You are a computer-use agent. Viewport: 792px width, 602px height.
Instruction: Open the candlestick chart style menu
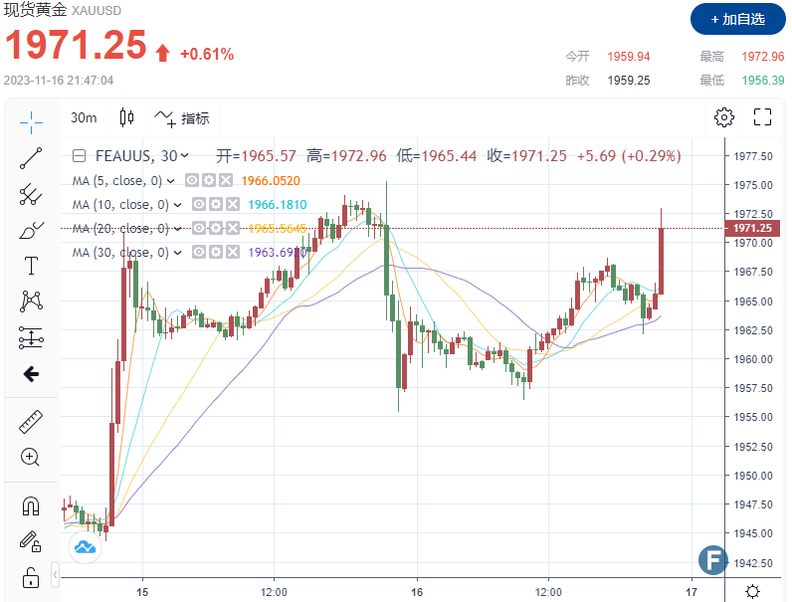point(126,117)
